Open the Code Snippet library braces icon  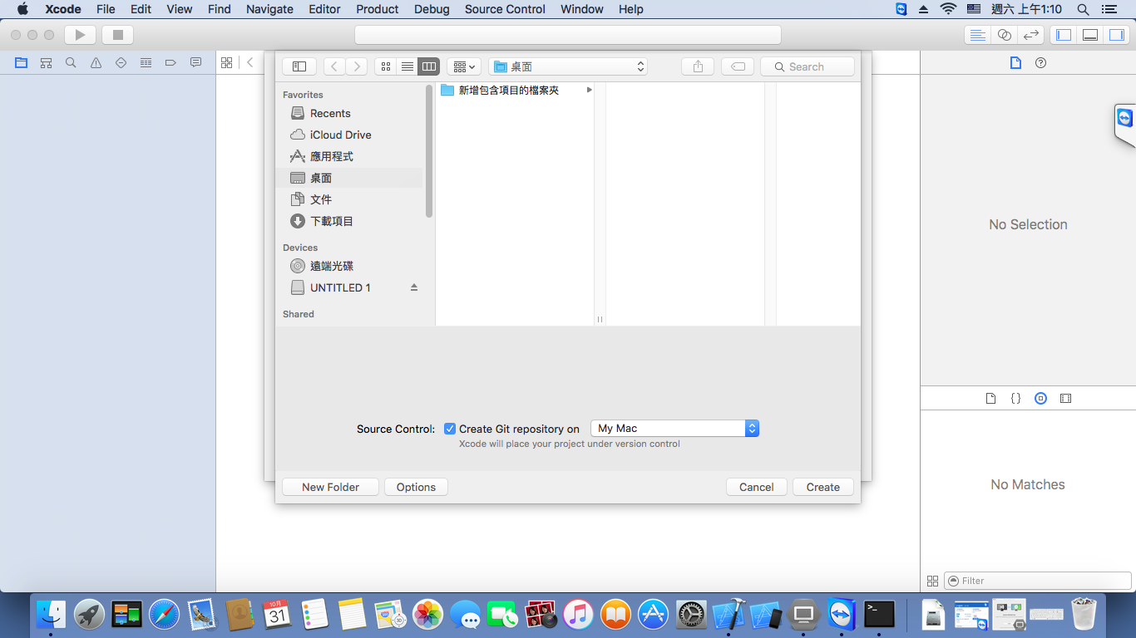click(x=1015, y=399)
